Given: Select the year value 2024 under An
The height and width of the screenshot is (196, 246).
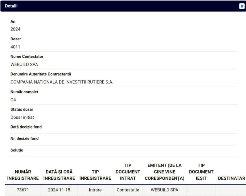Looking at the screenshot, I should [15, 29].
